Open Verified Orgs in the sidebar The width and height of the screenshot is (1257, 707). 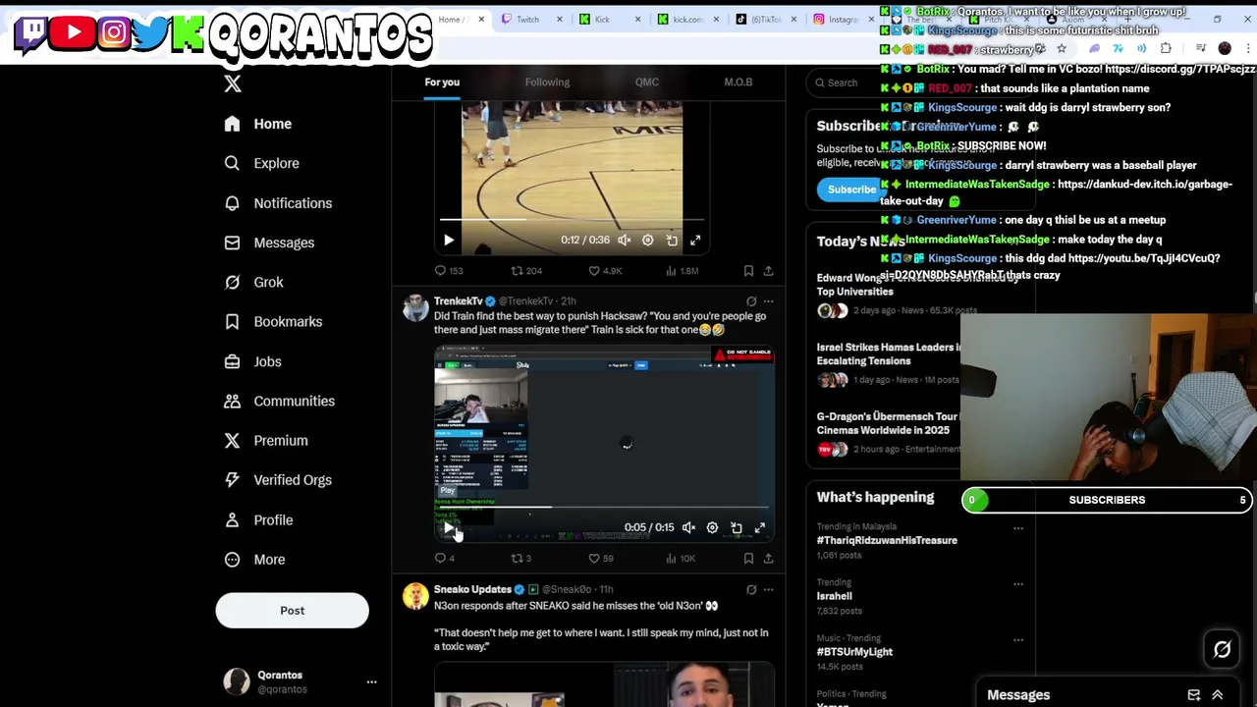(x=278, y=480)
